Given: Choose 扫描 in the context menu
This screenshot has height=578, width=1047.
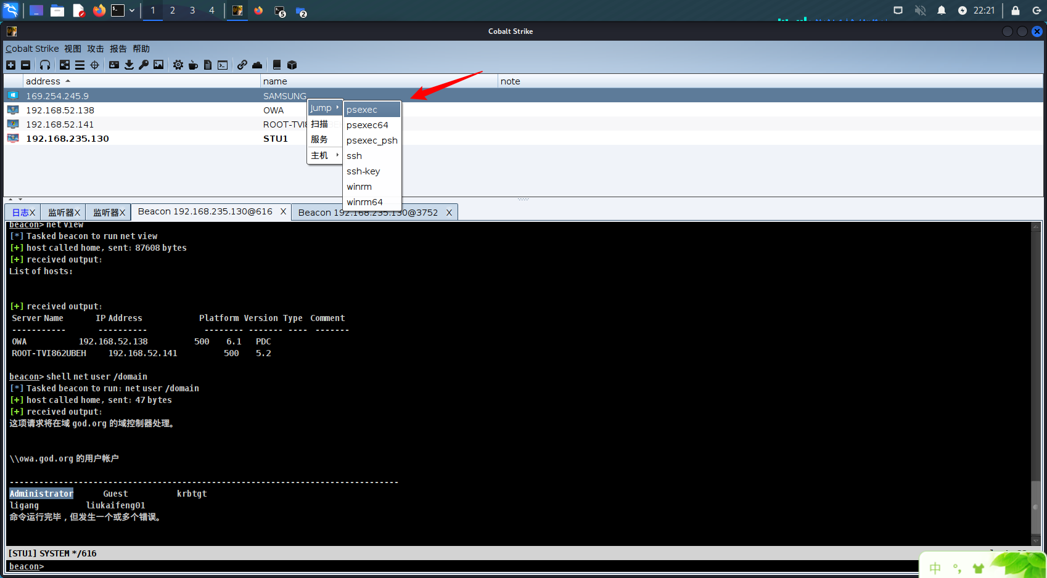Looking at the screenshot, I should point(324,124).
